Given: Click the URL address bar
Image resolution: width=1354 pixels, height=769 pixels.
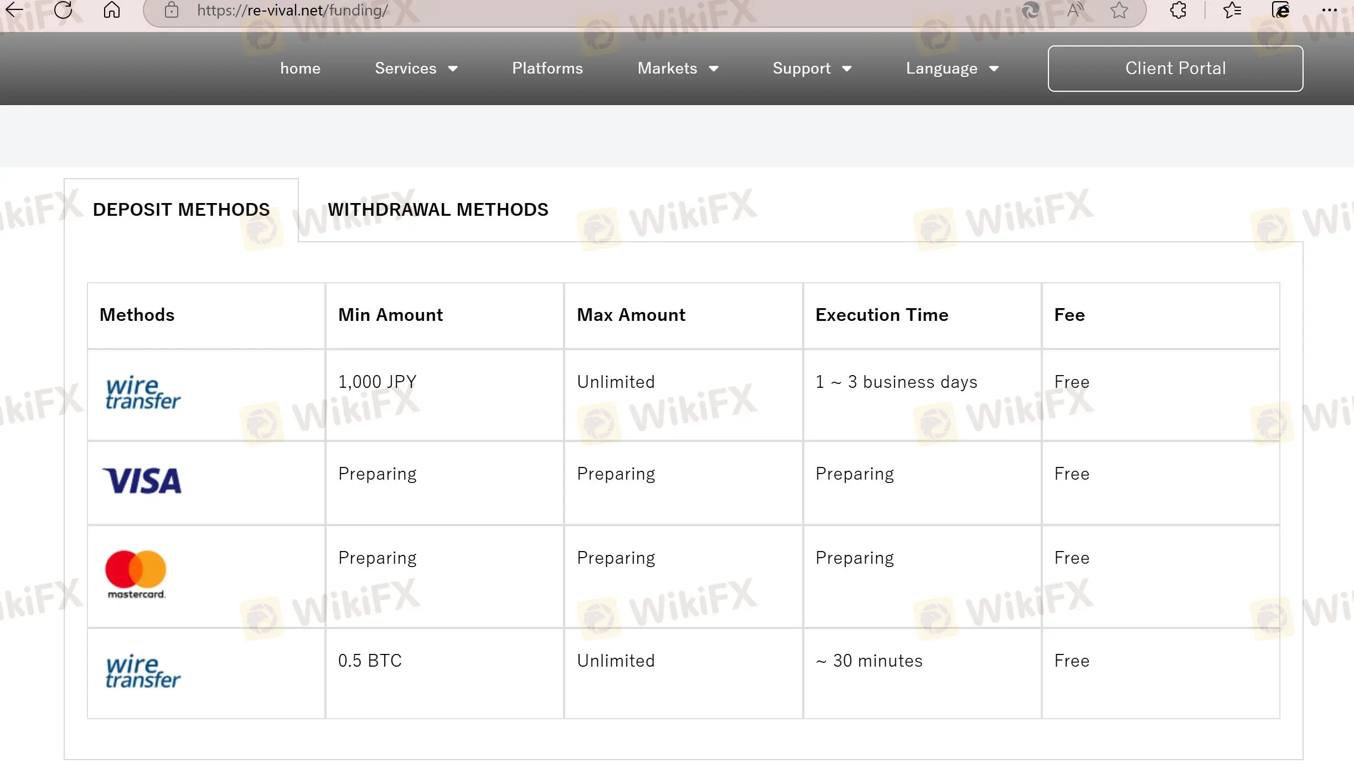Looking at the screenshot, I should (x=554, y=11).
